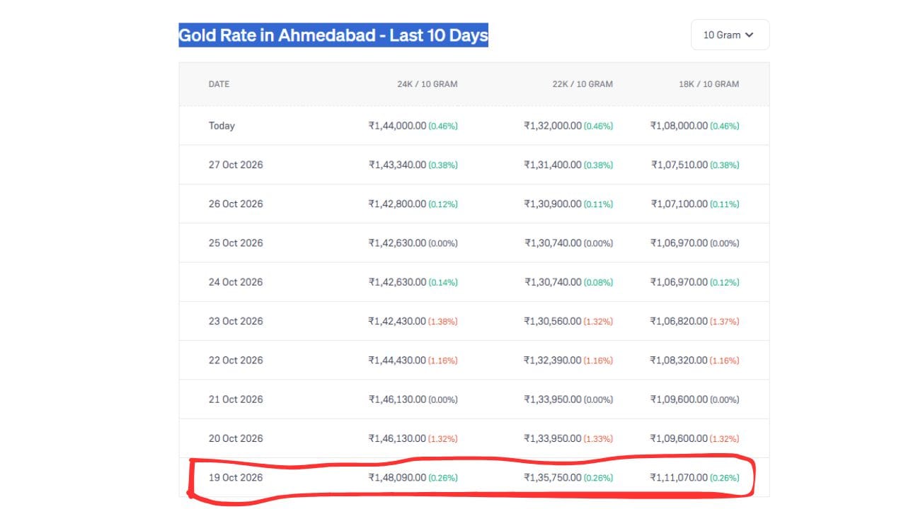
Task: Click Today's 24K price ₹1,44,000.00
Action: (397, 126)
